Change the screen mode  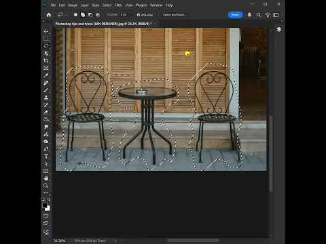pos(46,223)
